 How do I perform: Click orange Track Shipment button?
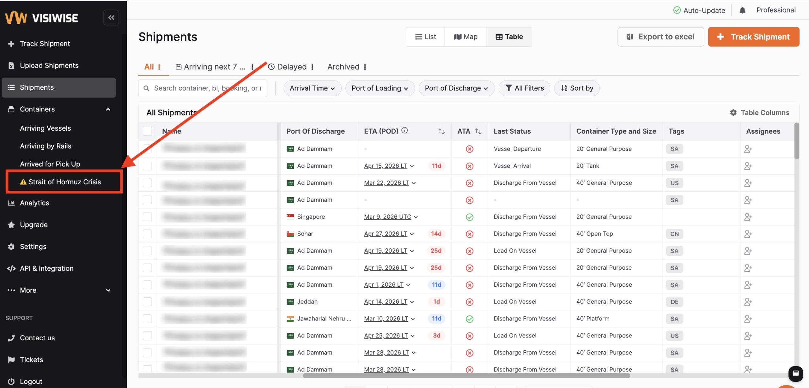[x=753, y=37]
